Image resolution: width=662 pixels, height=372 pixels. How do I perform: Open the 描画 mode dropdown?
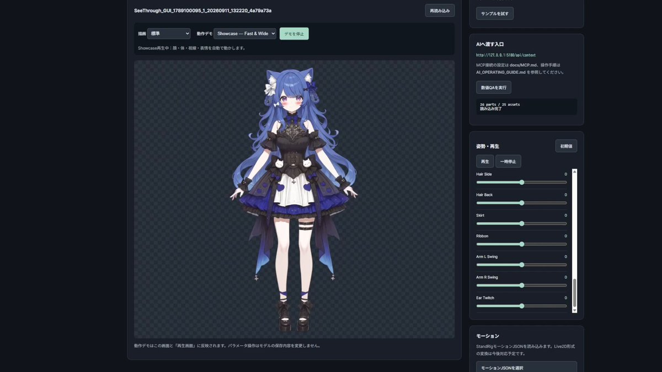pyautogui.click(x=169, y=34)
